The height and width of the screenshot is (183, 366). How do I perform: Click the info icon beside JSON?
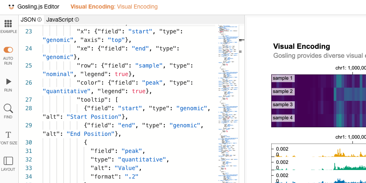pos(39,20)
